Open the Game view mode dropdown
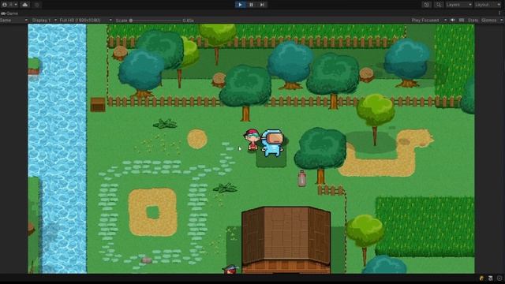Screen dimensions: 505x284 pyautogui.click(x=14, y=21)
